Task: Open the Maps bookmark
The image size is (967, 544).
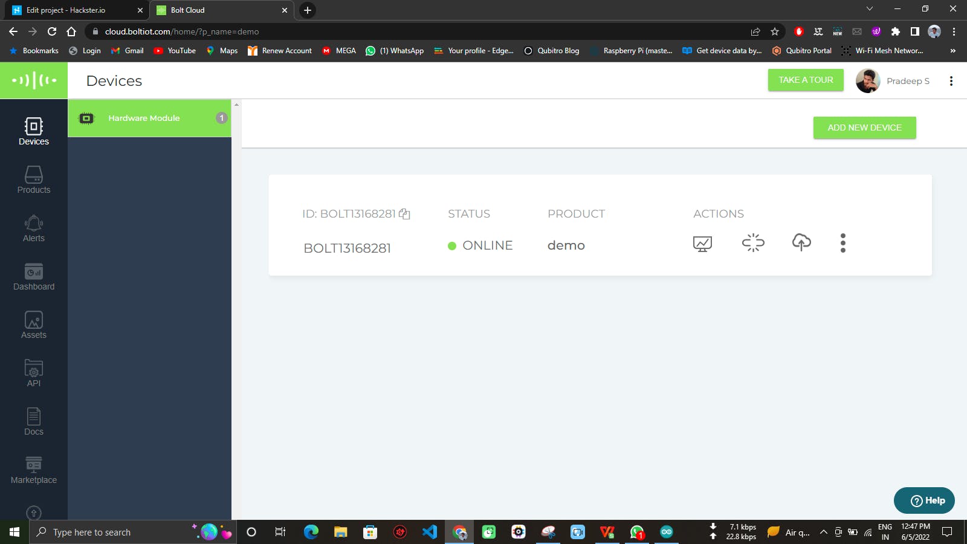Action: [222, 51]
